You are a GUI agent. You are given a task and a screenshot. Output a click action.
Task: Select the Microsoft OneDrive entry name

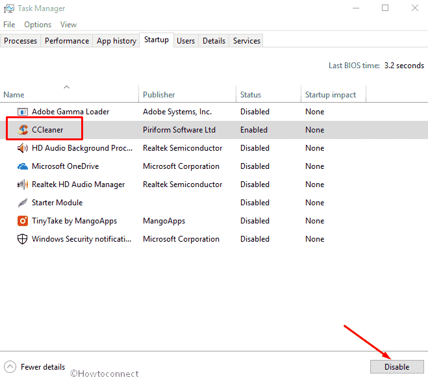65,166
